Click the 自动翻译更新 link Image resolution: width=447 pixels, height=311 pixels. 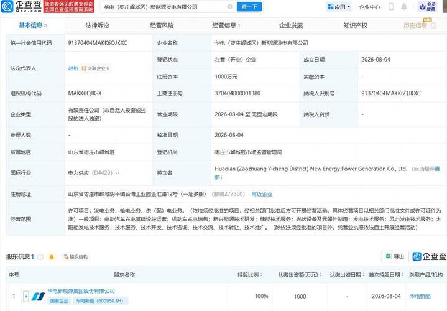[x=327, y=173]
